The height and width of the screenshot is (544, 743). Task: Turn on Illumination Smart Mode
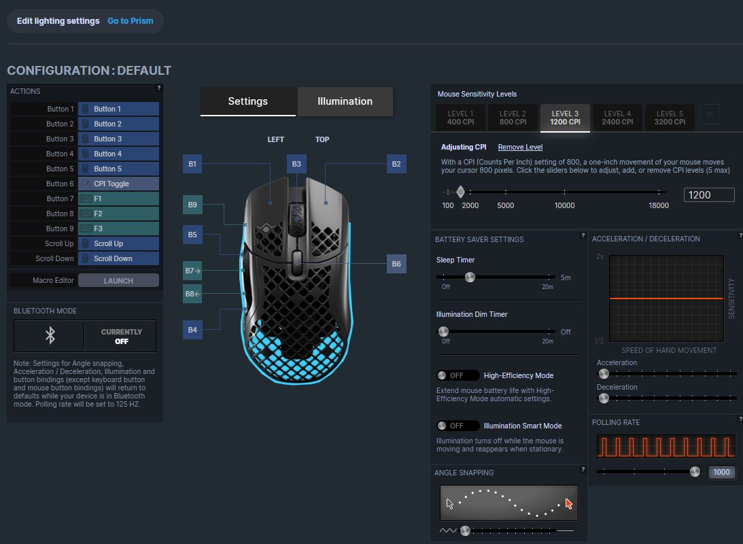(458, 426)
